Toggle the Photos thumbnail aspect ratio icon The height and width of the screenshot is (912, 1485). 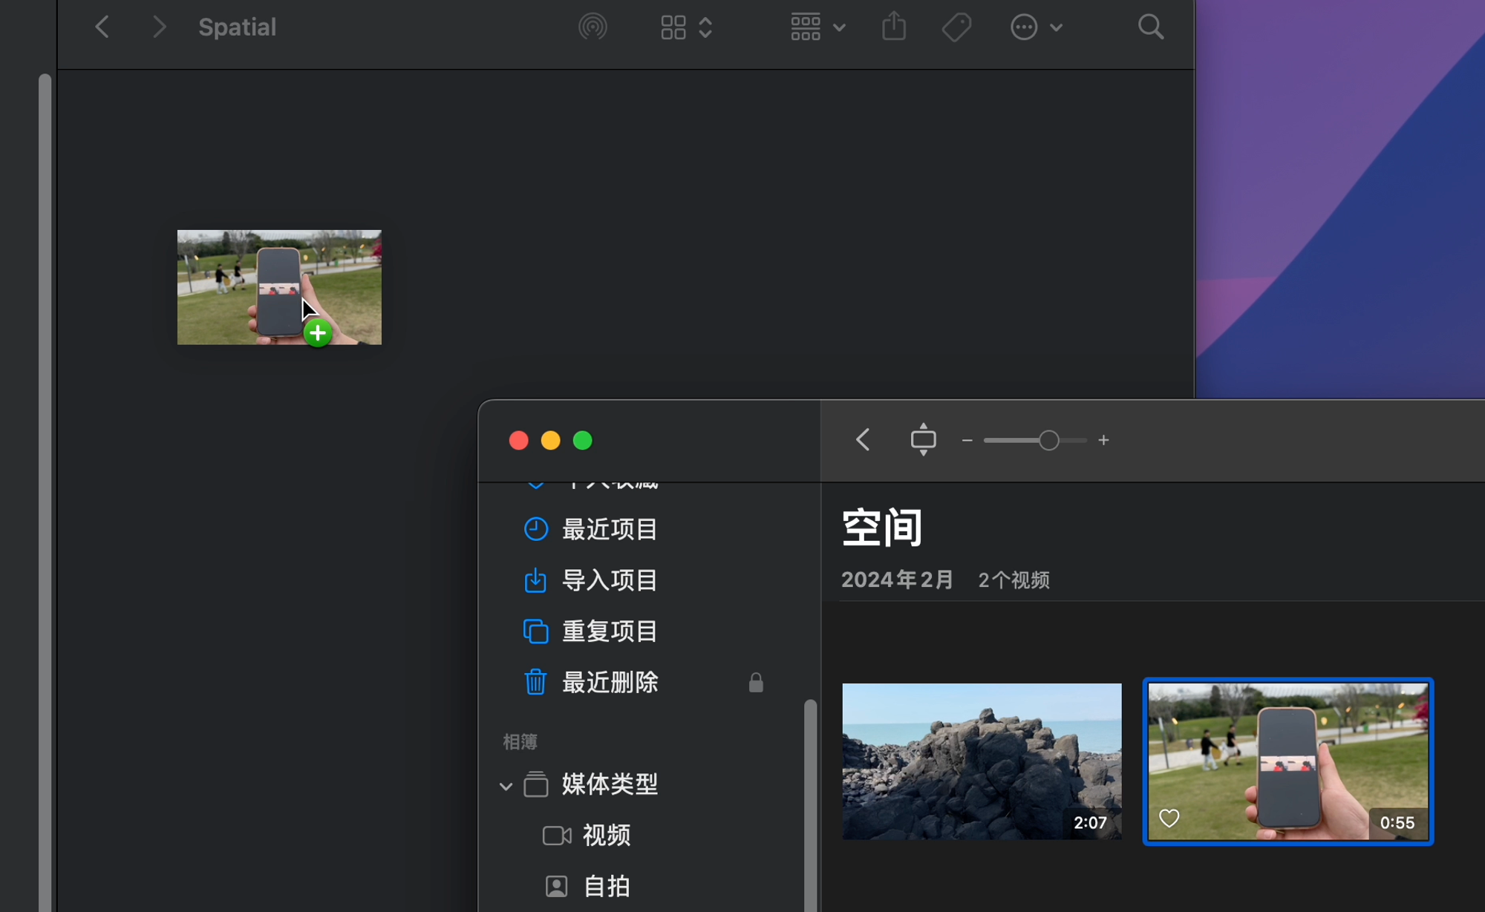[x=923, y=439]
